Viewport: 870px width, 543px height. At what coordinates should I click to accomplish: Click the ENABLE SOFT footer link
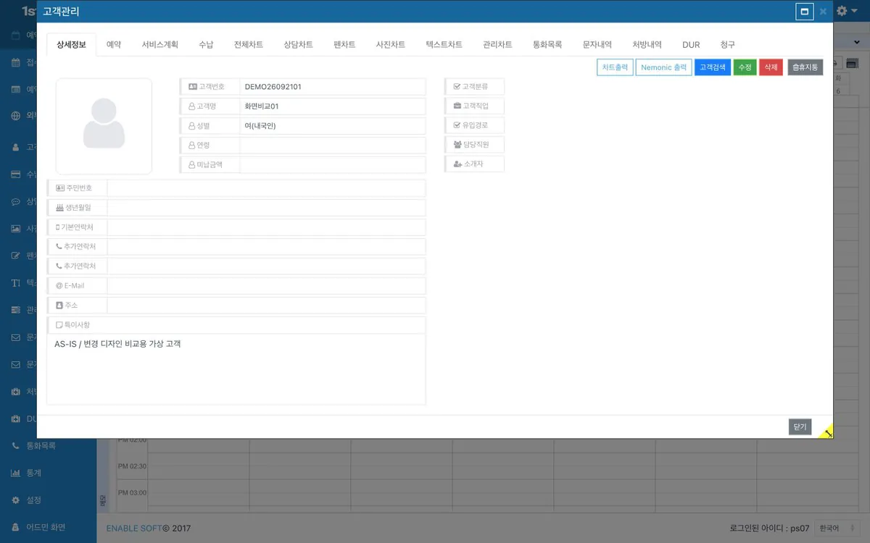coord(133,529)
